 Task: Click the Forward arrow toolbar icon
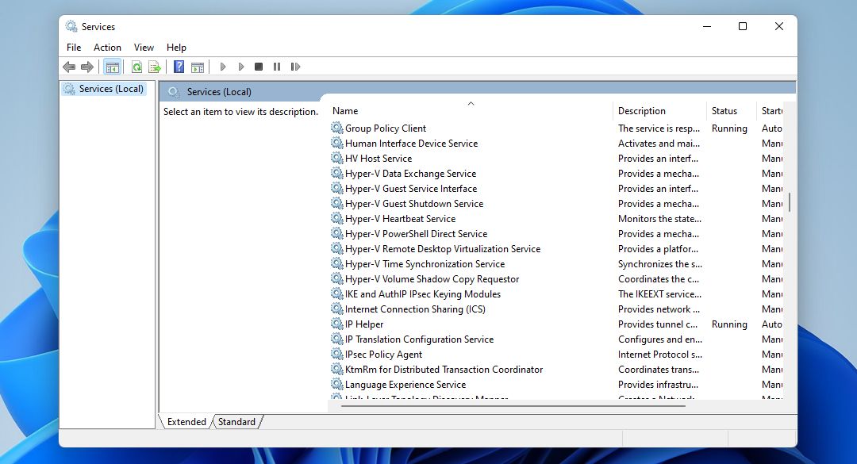pyautogui.click(x=87, y=67)
